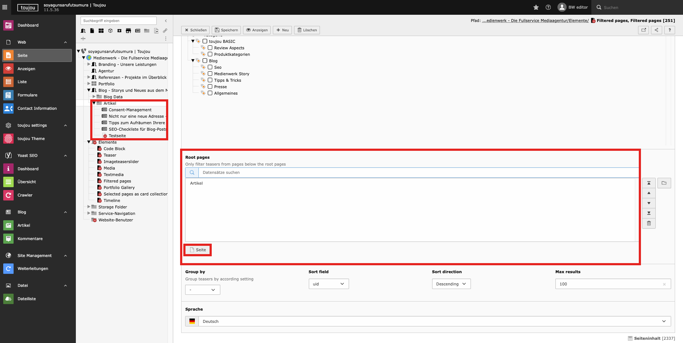Tick the Tipps & Tricks checkbox
This screenshot has height=343, width=683.
pos(210,80)
